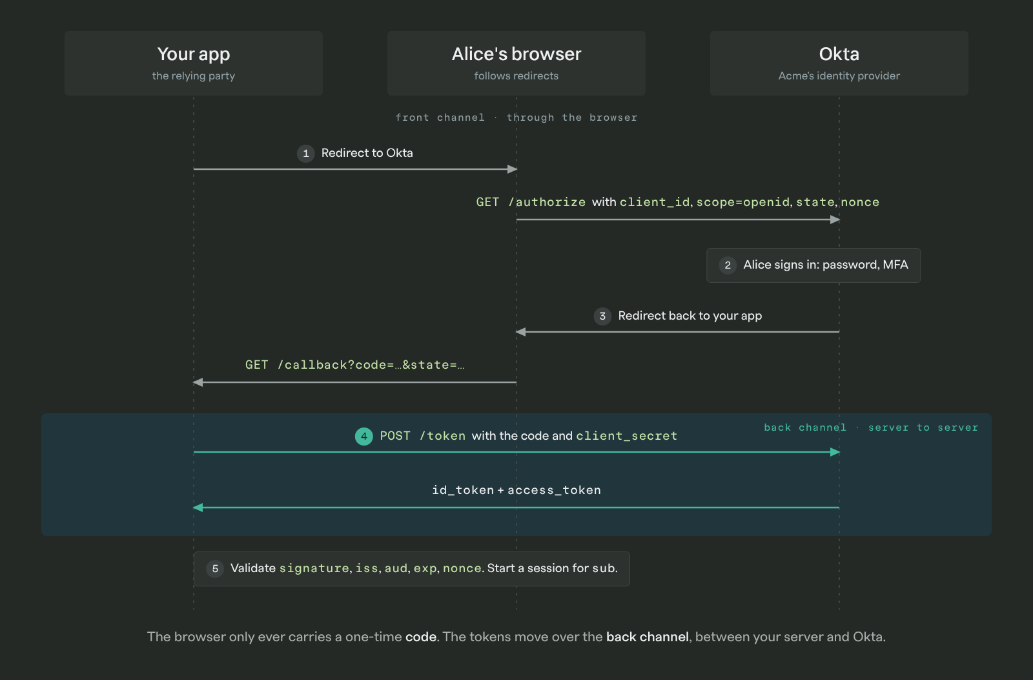Image resolution: width=1033 pixels, height=680 pixels.
Task: Click the "POST /token" request text
Action: pos(422,436)
